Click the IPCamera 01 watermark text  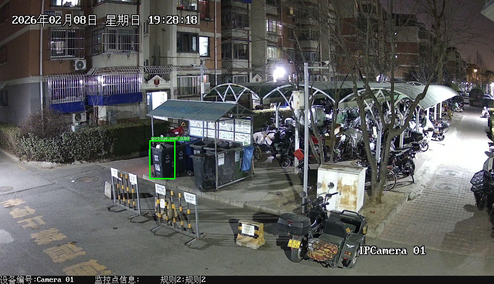click(392, 251)
